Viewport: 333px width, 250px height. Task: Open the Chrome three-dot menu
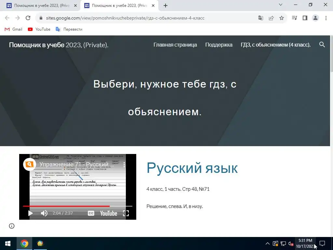(326, 18)
